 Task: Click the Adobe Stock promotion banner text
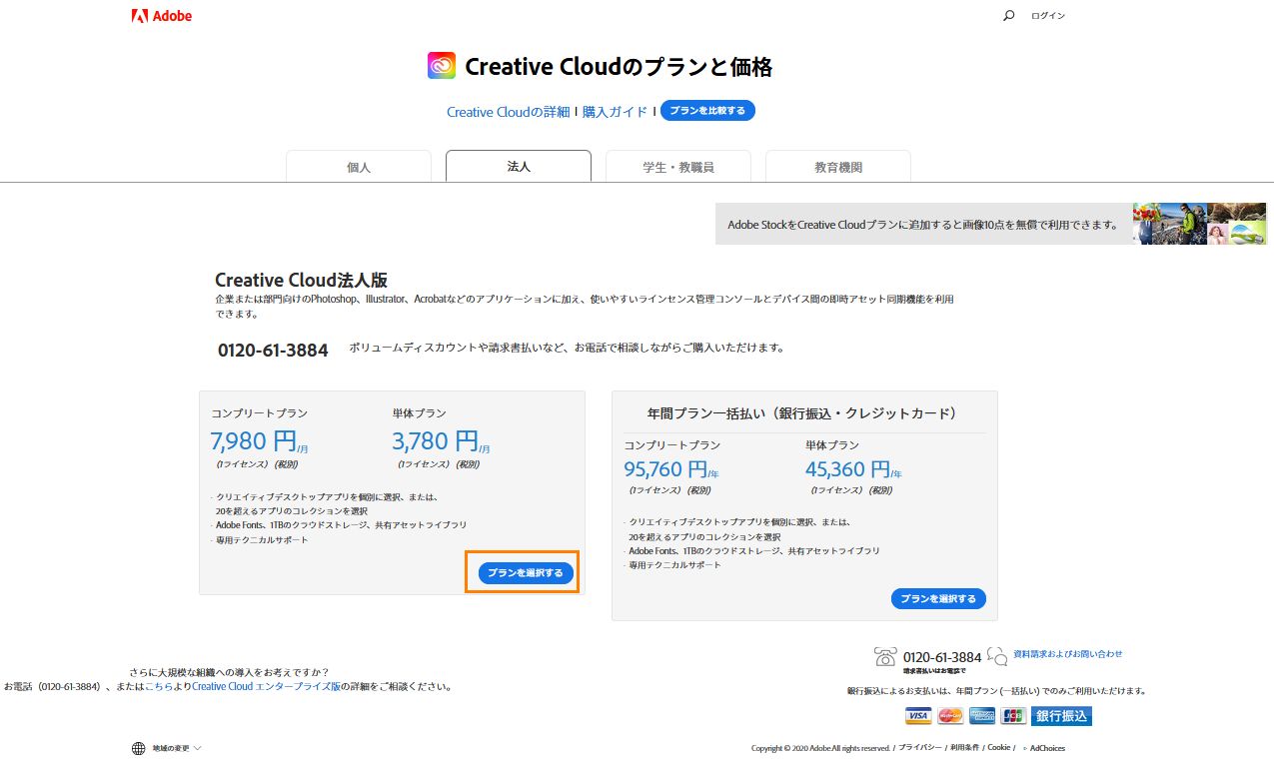click(x=923, y=225)
